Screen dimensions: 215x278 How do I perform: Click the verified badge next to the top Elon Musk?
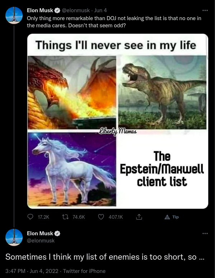point(57,10)
